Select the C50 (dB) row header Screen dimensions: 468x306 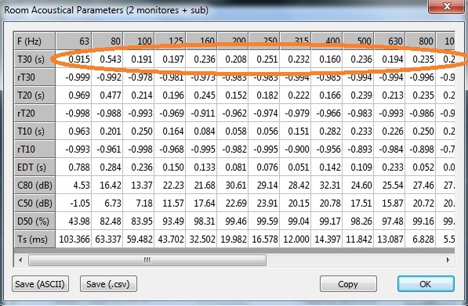click(34, 203)
